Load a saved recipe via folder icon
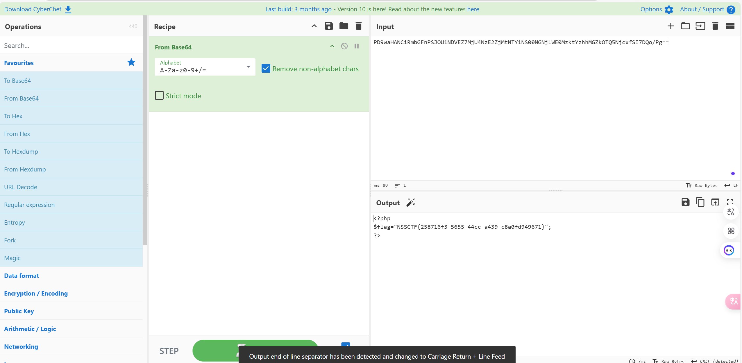This screenshot has width=742, height=363. (344, 26)
